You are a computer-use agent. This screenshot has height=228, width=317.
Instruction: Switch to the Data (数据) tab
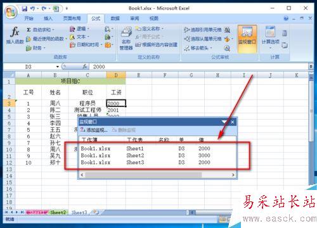click(115, 18)
